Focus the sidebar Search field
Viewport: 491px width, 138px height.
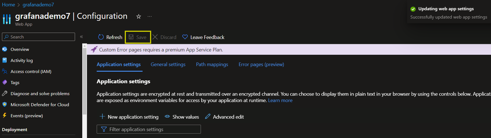coord(38,37)
